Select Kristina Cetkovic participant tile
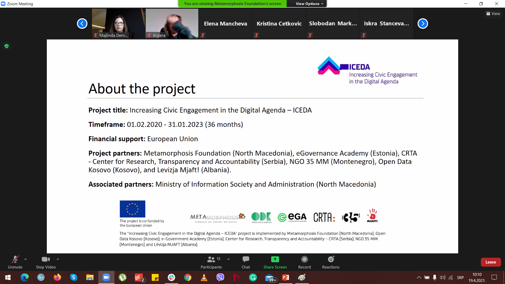 [279, 24]
